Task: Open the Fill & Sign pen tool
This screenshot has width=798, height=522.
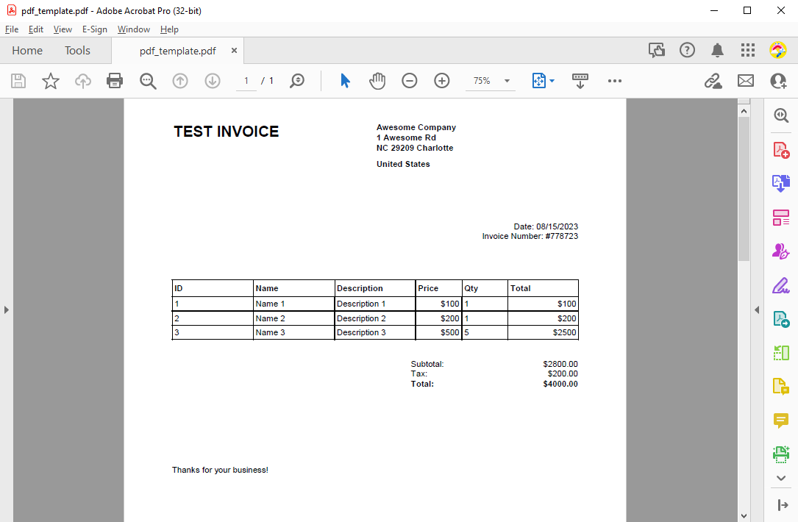Action: (x=781, y=285)
